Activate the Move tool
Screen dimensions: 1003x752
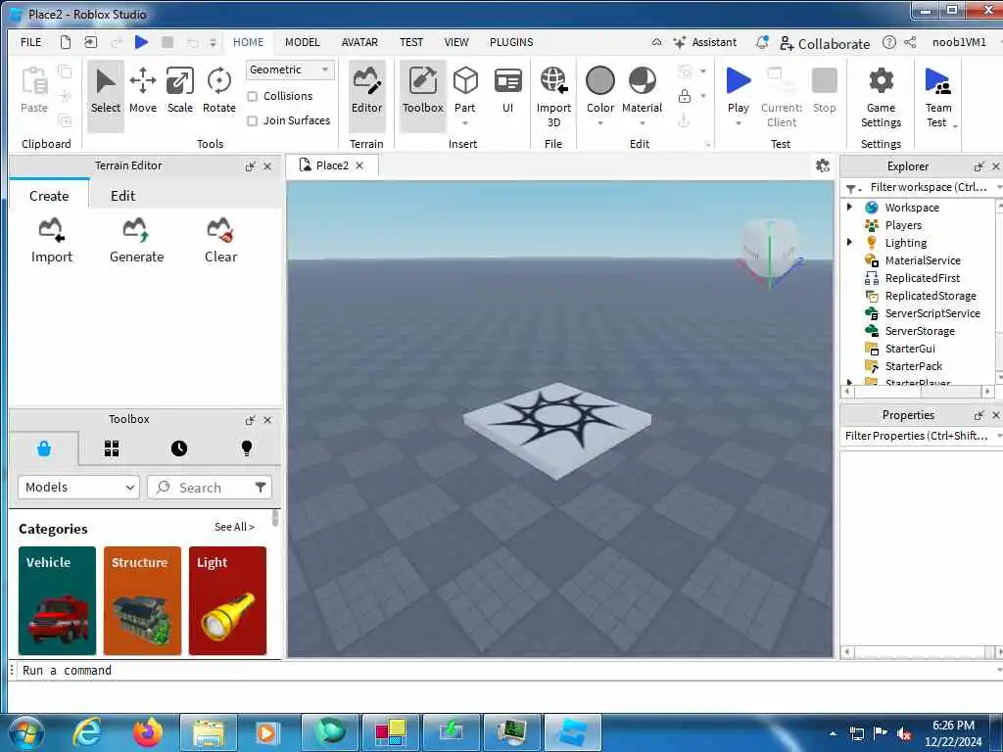143,91
